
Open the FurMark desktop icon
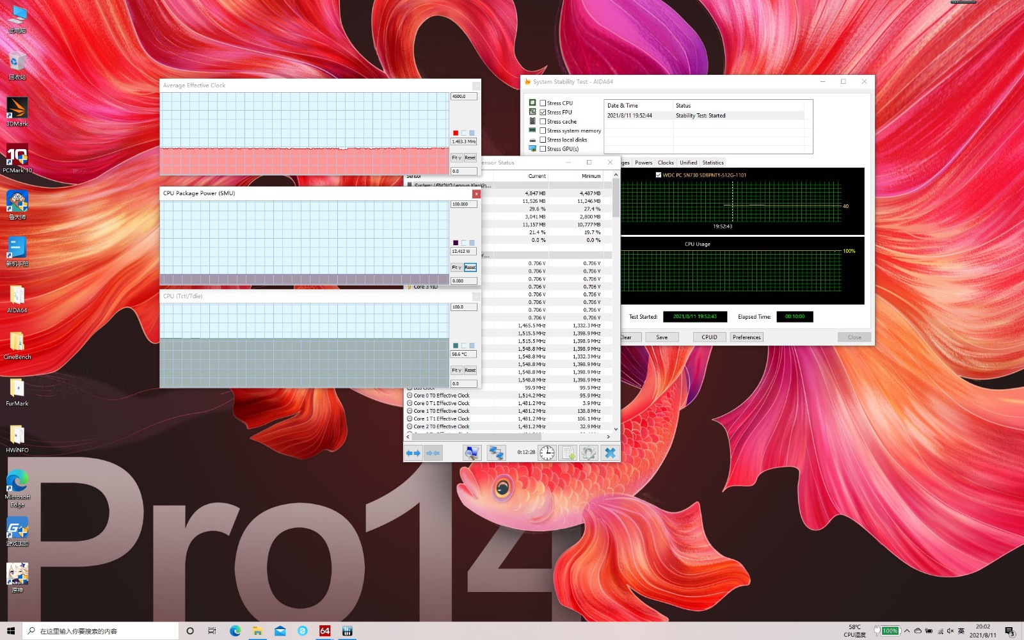[17, 392]
